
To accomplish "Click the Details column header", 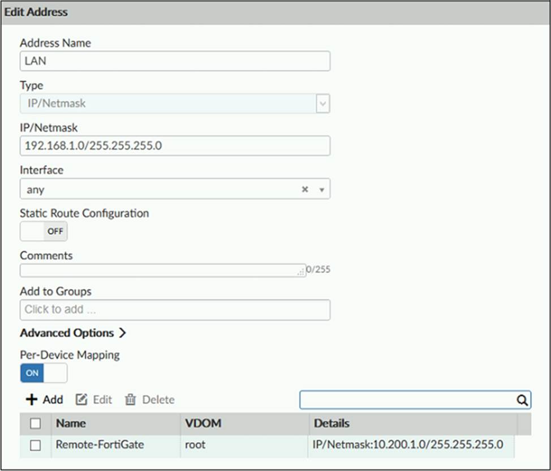I will 332,423.
